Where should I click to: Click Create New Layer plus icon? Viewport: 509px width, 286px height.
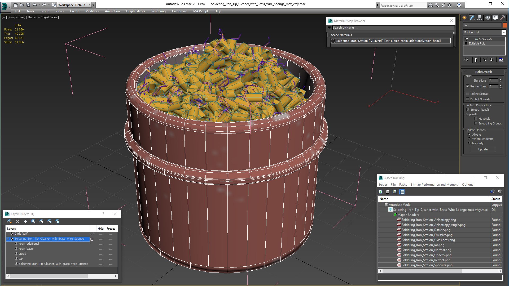25,221
